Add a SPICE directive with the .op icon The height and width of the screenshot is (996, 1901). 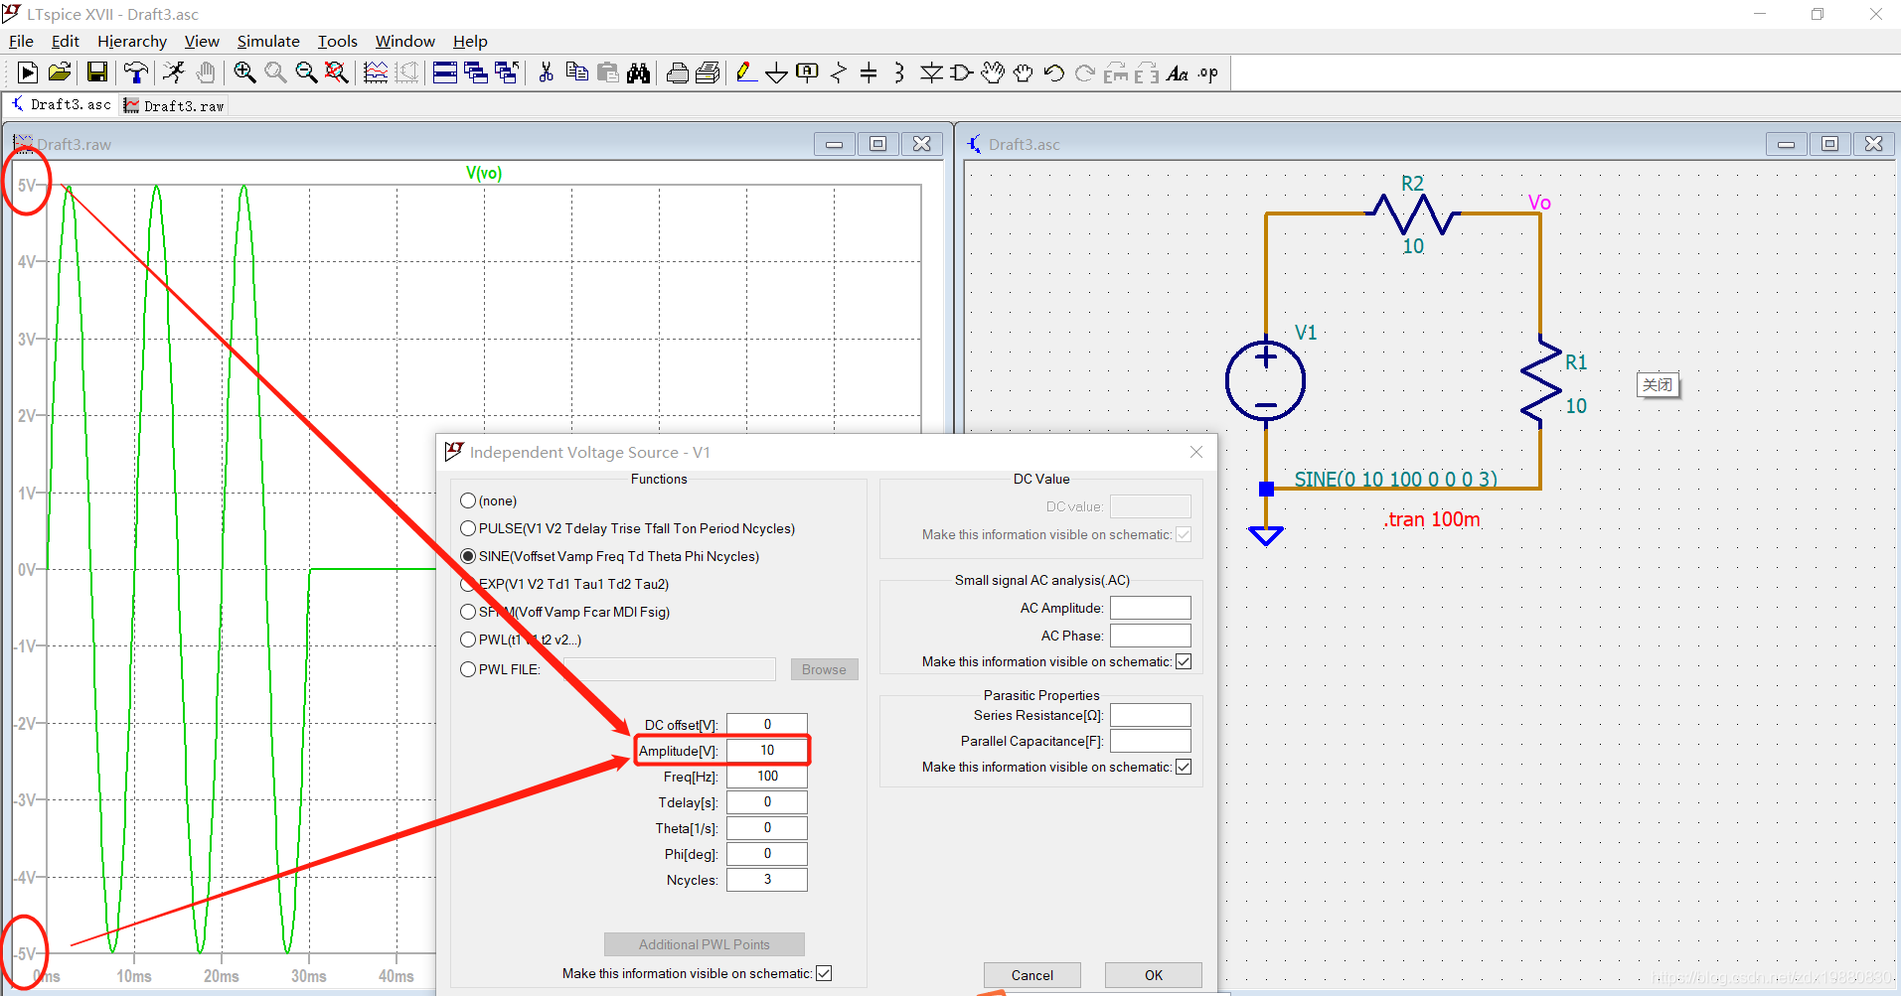coord(1207,71)
